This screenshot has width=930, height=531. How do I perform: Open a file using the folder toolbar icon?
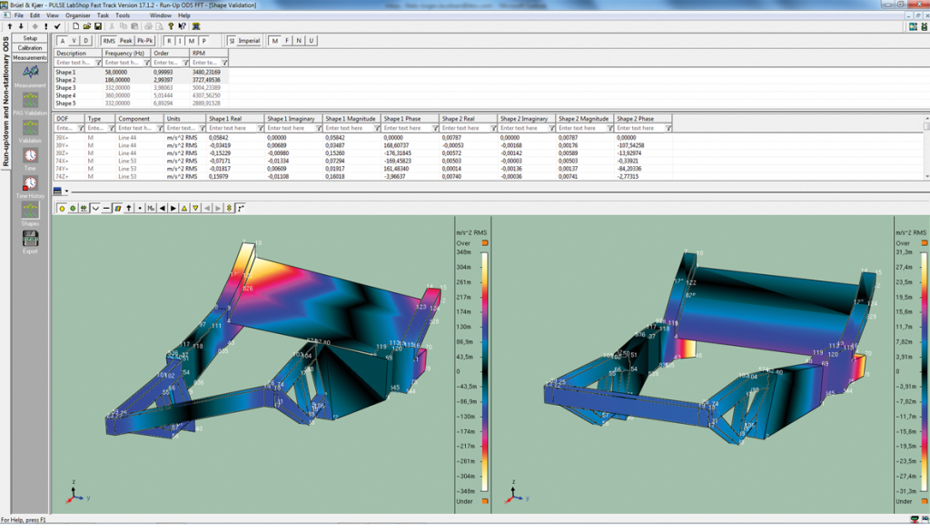(87, 27)
